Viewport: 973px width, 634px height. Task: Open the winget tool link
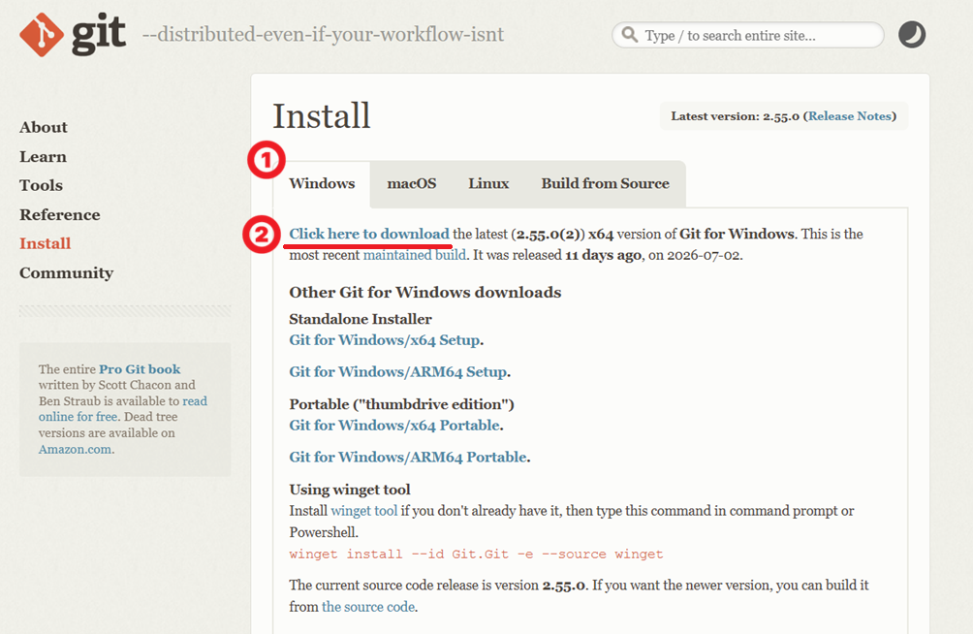click(364, 511)
